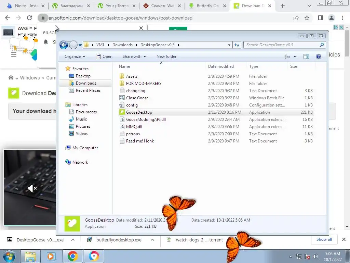350x263 pixels.
Task: Open Windows Explorer taskbar icon
Action: point(30,256)
